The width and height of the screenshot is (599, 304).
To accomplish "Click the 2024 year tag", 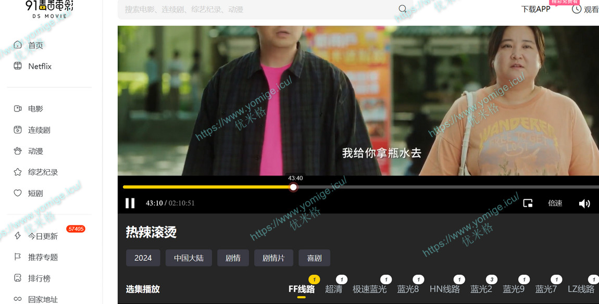I will point(143,258).
